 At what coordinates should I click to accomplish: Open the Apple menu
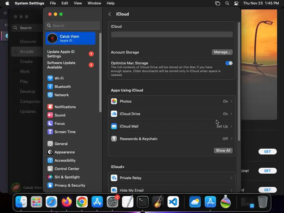click(7, 3)
